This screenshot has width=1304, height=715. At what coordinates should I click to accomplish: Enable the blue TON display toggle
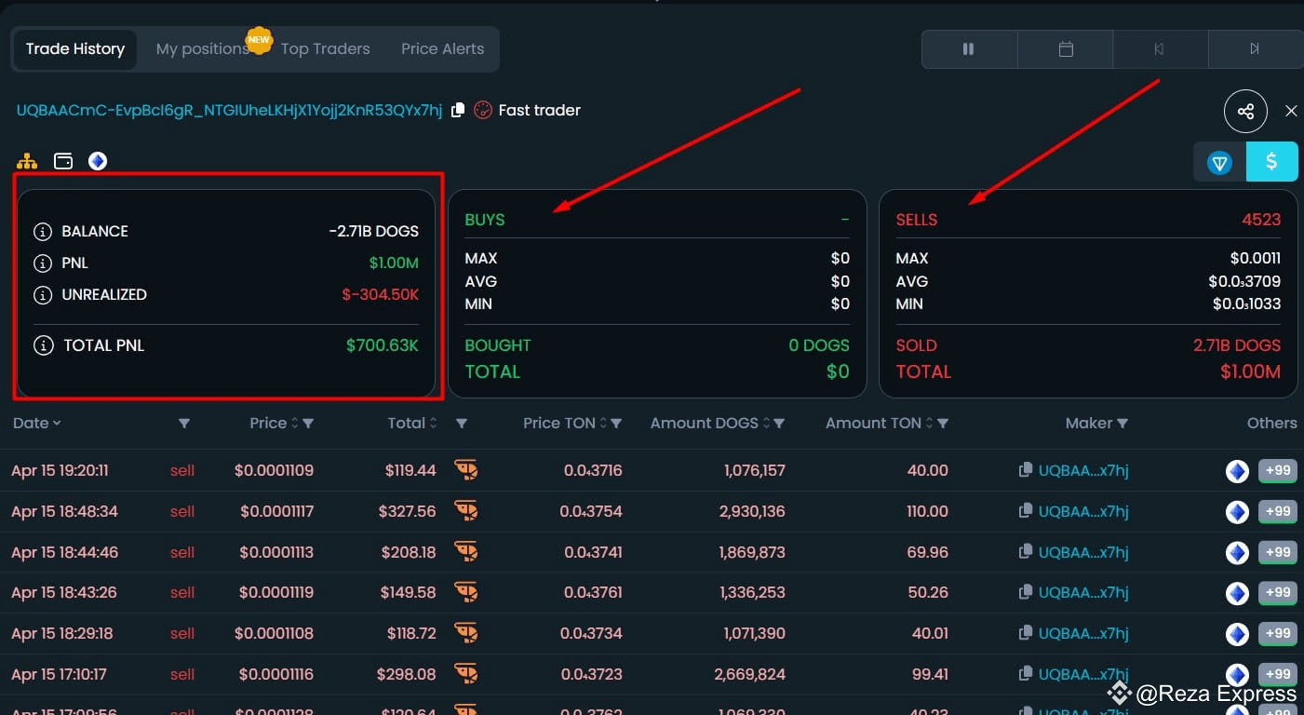coord(1218,161)
